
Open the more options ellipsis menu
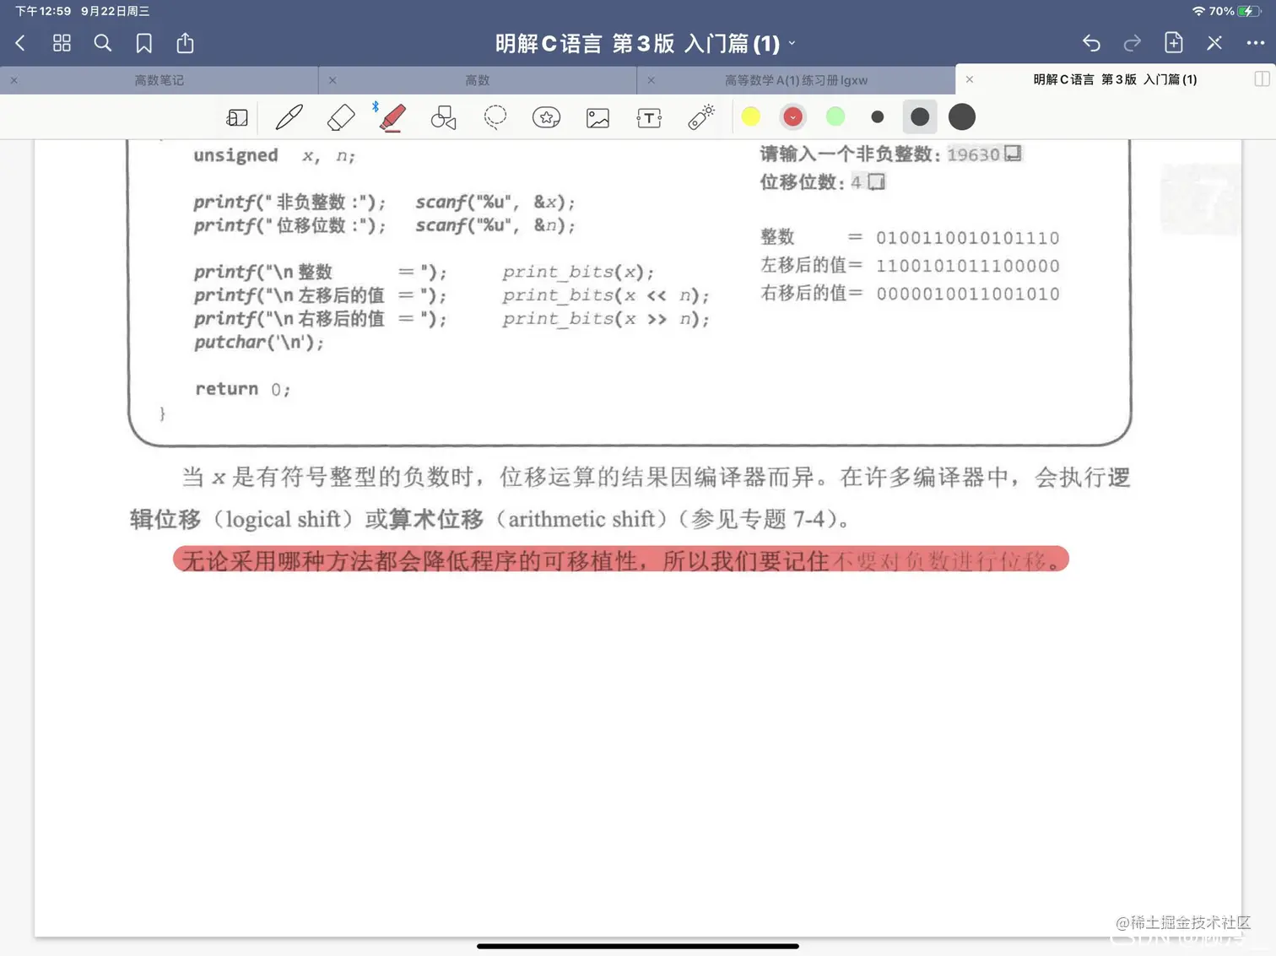coord(1257,43)
